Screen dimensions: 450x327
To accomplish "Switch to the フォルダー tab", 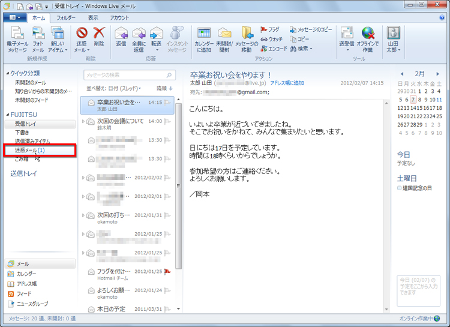I will (66, 18).
